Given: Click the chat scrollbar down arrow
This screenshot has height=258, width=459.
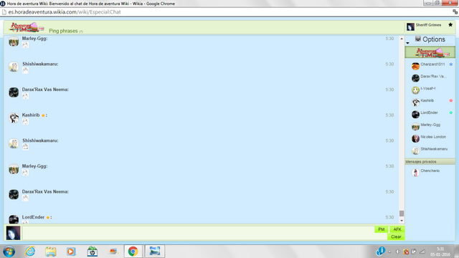Looking at the screenshot, I should 402,221.
